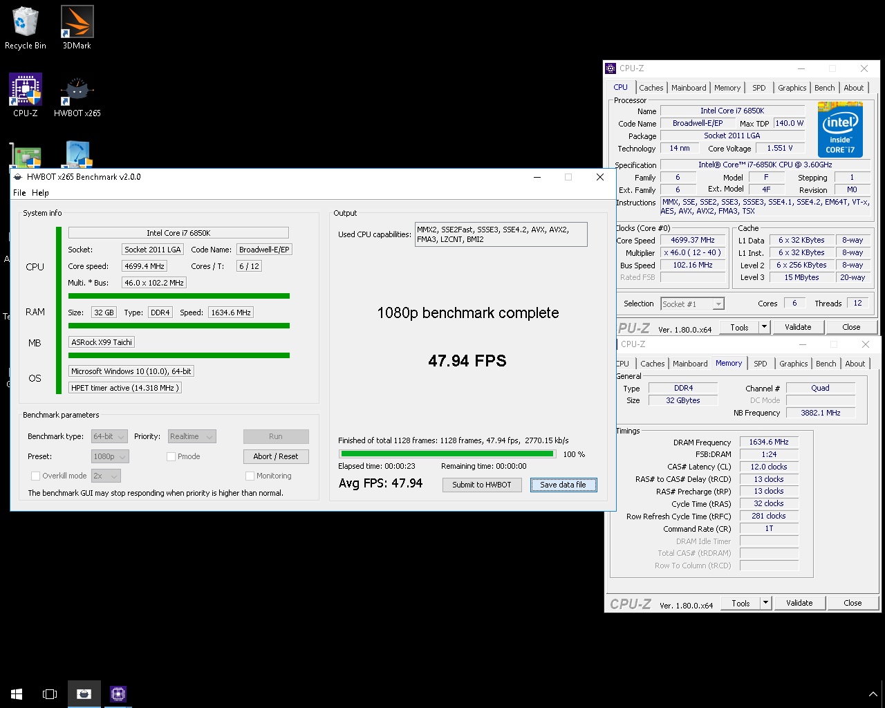Click the ASRock X99 Taichi motherboard field
The image size is (885, 708).
102,342
